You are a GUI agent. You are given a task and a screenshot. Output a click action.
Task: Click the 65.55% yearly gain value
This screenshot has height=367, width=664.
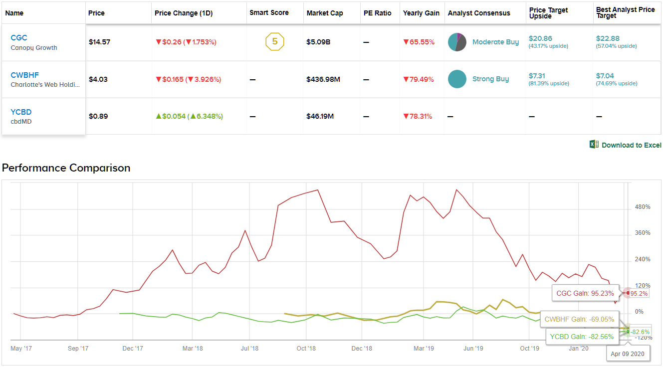tap(419, 42)
